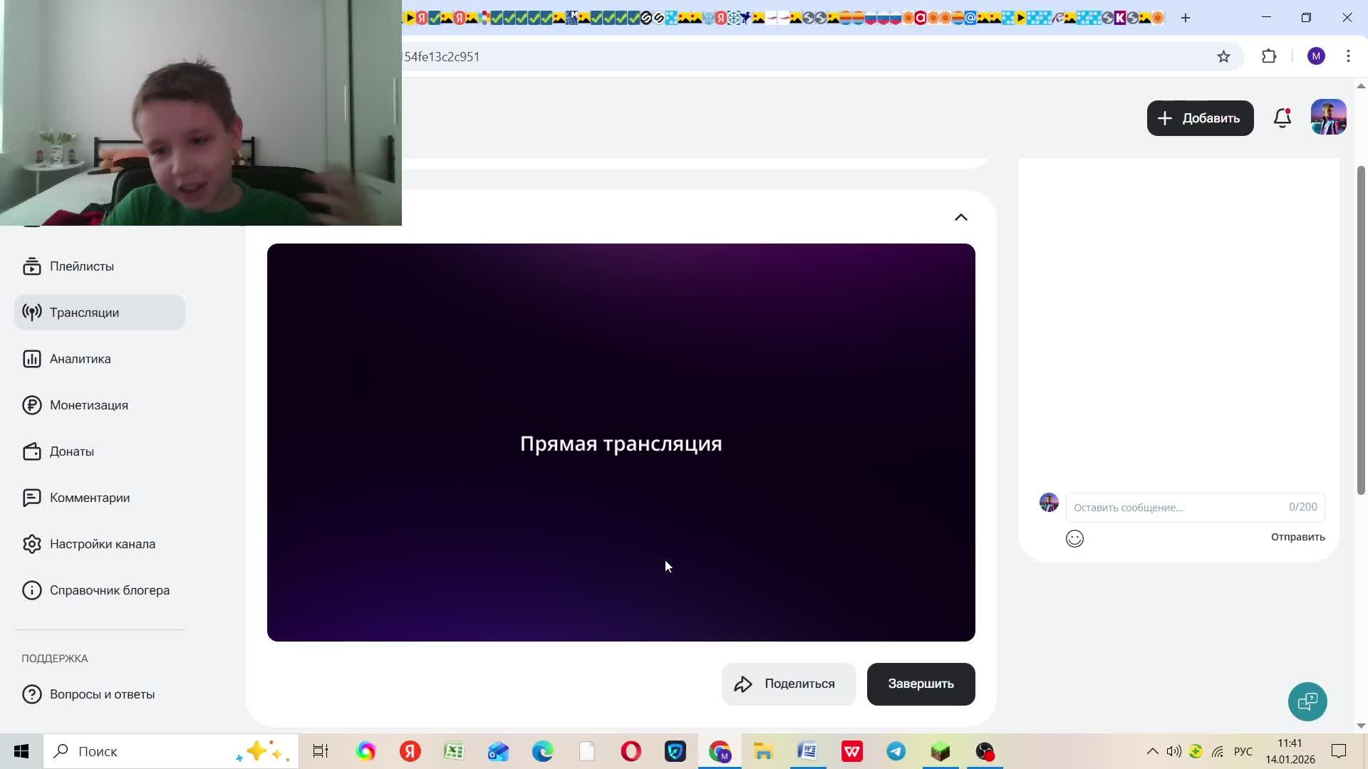Open Плейлисты in the sidebar
This screenshot has width=1368, height=769.
81,266
